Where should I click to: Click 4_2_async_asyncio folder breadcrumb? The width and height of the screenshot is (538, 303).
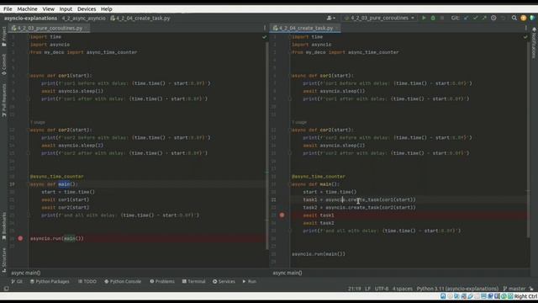(x=84, y=19)
